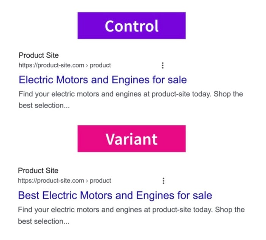This screenshot has height=240, width=266.
Task: Open the three-dot menu in the Control result
Action: 163,65
